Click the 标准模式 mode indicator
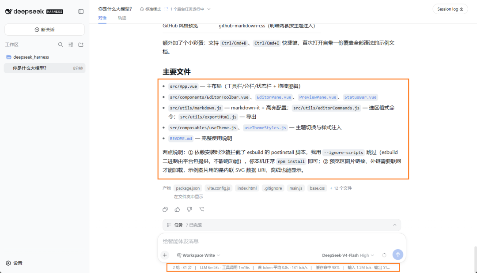The width and height of the screenshot is (477, 273). [150, 9]
